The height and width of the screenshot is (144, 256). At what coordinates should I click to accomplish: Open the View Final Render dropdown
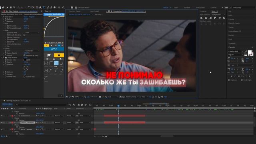pyautogui.click(x=32, y=51)
